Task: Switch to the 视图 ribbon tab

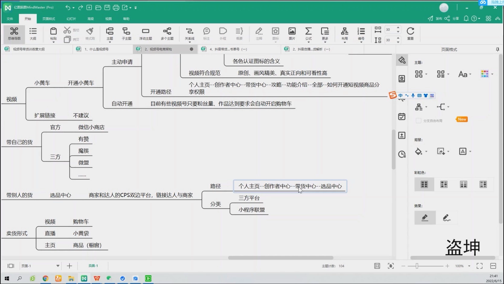Action: (x=108, y=18)
